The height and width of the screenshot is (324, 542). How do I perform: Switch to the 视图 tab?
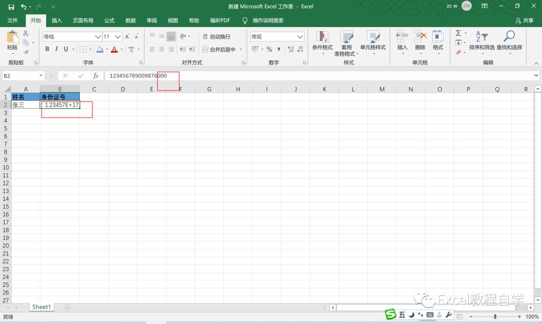pyautogui.click(x=173, y=21)
